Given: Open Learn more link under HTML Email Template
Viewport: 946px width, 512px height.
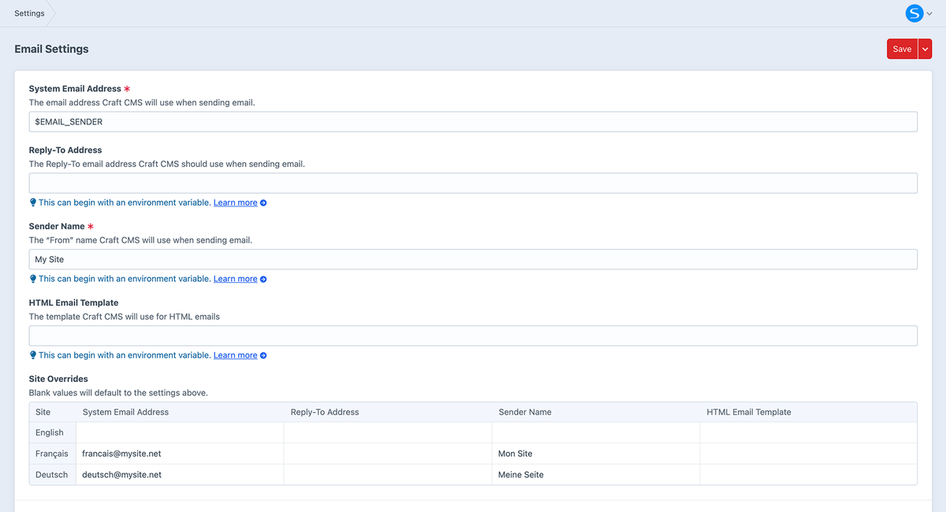Looking at the screenshot, I should coord(235,355).
